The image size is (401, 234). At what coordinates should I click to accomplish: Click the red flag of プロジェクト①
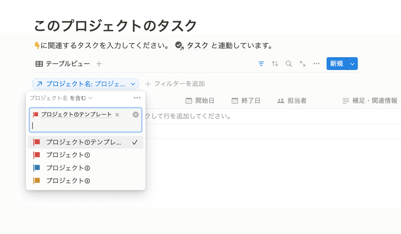click(36, 155)
